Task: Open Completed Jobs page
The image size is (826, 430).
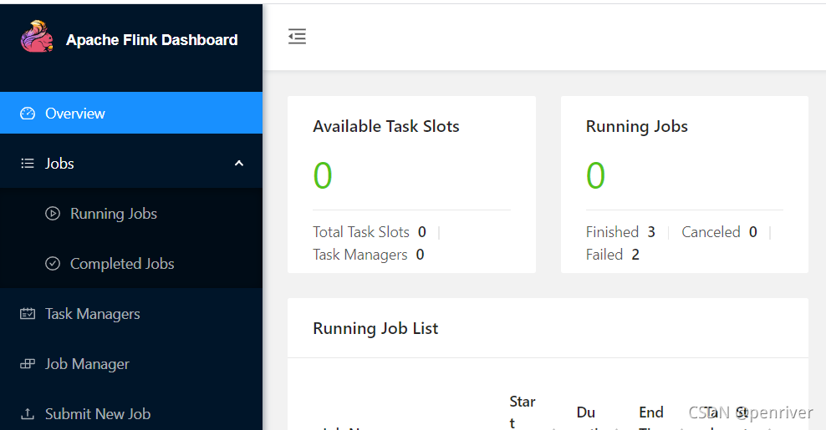Action: [131, 263]
